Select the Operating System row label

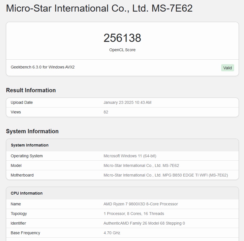coord(27,156)
